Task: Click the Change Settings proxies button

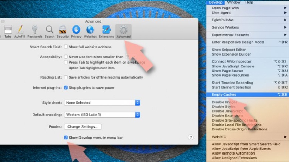Action: pyautogui.click(x=83, y=127)
